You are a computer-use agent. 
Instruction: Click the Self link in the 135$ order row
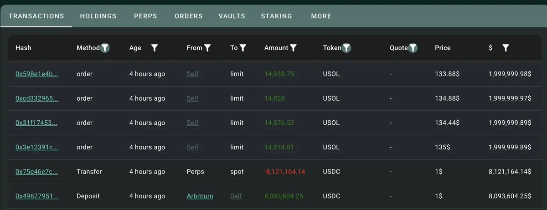(192, 147)
